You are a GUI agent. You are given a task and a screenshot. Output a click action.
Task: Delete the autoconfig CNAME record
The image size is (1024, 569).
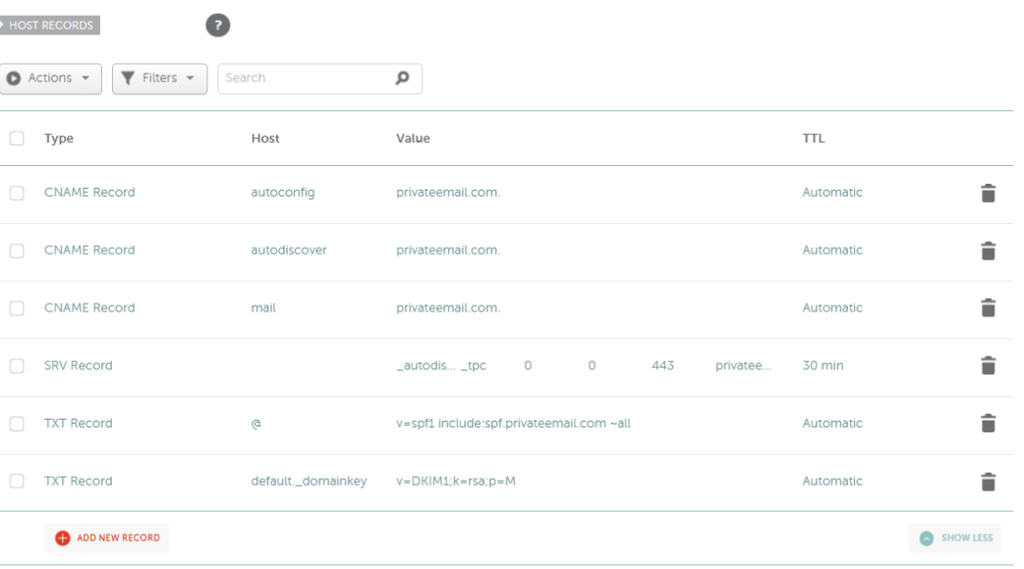point(988,193)
